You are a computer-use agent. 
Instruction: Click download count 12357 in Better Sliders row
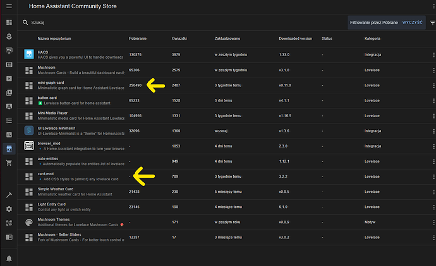(x=134, y=238)
